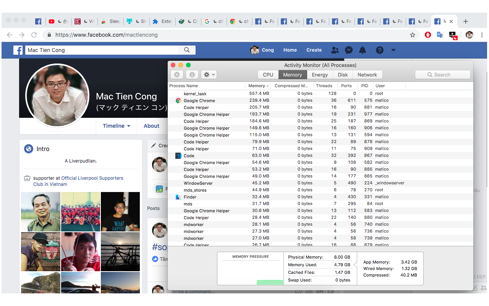This screenshot has height=306, width=489.
Task: Click the Official Liverpool Supporters Club in Vietnam link
Action: [78, 181]
